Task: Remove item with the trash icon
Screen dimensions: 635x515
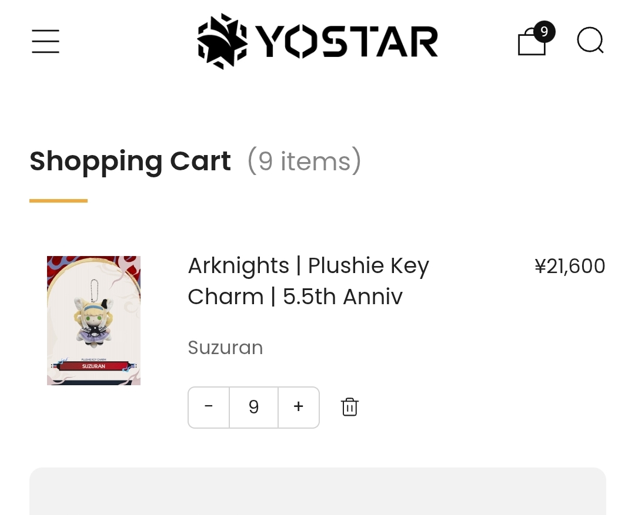Action: click(350, 407)
